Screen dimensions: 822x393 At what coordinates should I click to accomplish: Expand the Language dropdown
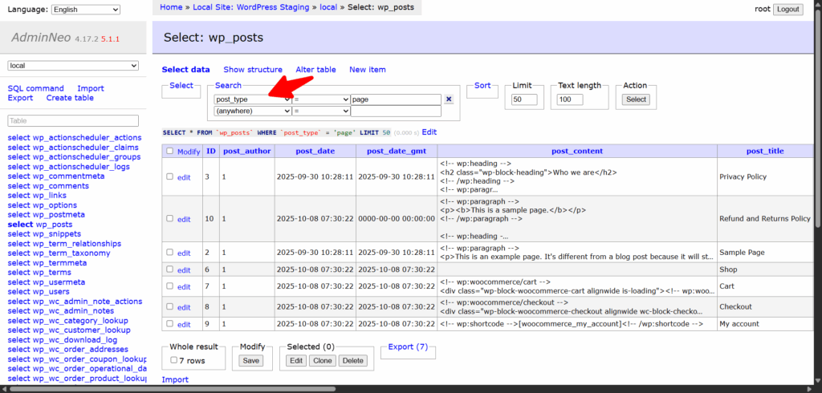pos(85,10)
